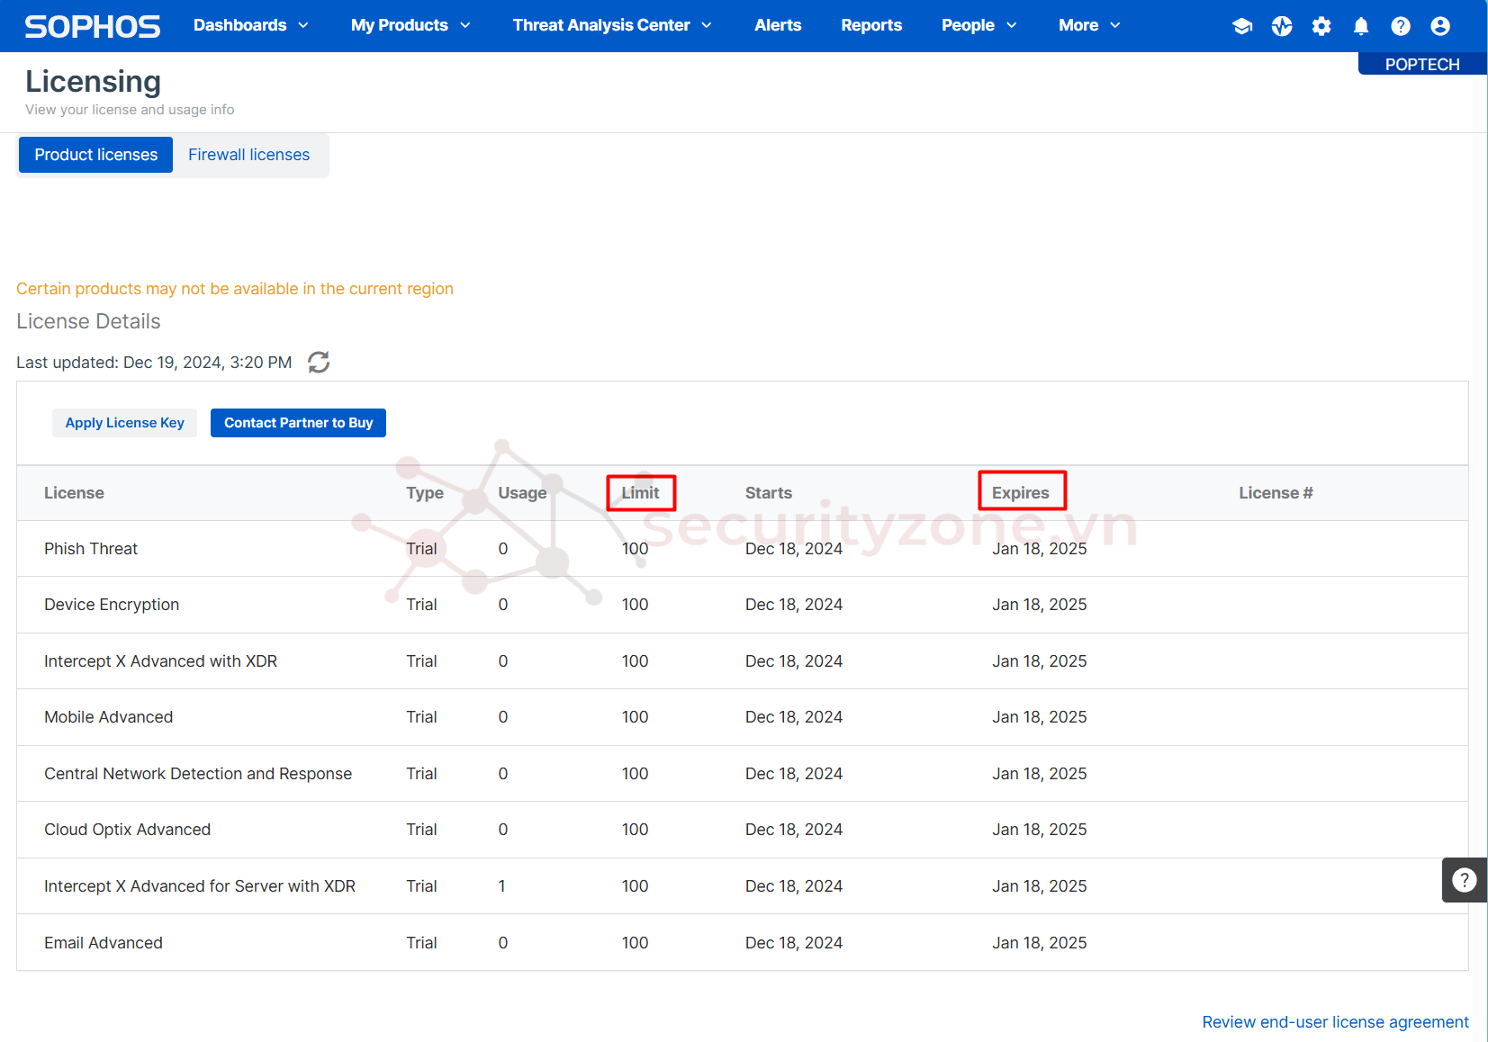
Task: Expand the My Products dropdown menu
Action: (410, 25)
